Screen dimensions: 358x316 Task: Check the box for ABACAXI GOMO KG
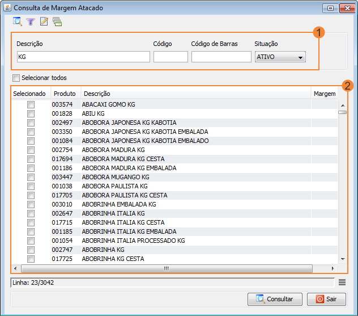click(31, 105)
